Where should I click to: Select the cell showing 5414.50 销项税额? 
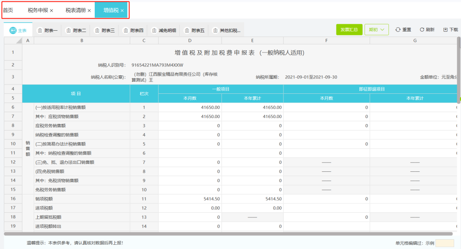(x=190, y=199)
